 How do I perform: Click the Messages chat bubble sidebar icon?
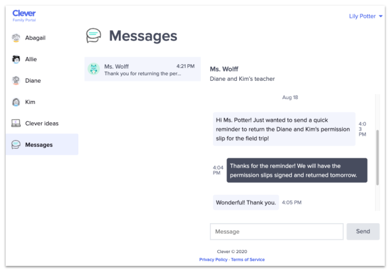point(16,144)
